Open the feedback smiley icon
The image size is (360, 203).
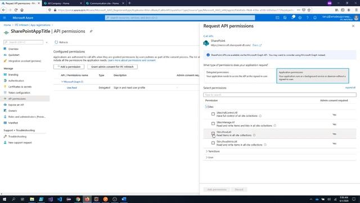pyautogui.click(x=315, y=17)
